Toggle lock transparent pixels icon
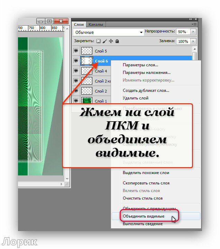 (99, 41)
